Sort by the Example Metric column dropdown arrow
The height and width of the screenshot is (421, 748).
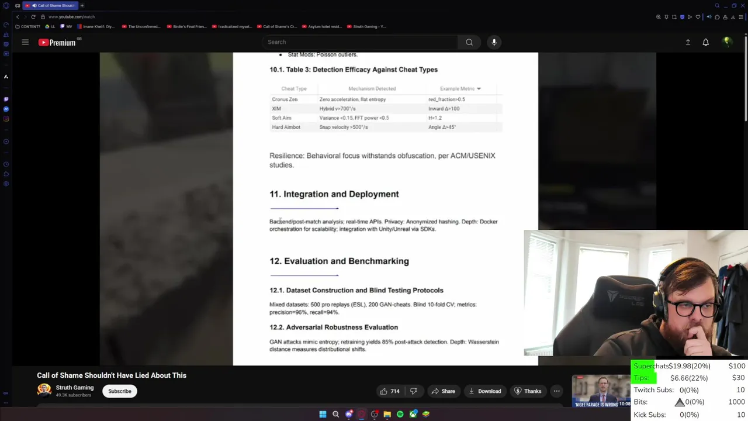point(479,89)
